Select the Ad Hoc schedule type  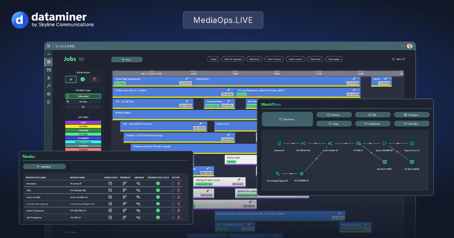pos(83,102)
